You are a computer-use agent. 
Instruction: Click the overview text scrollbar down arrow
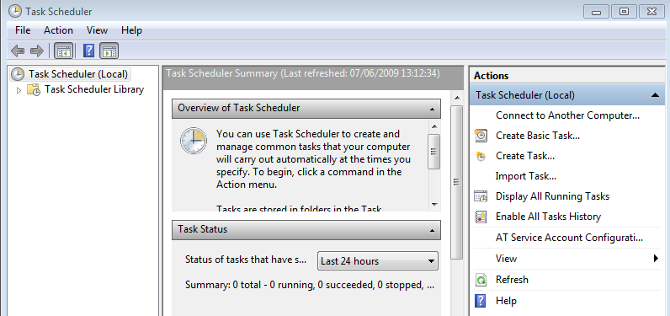click(x=434, y=205)
